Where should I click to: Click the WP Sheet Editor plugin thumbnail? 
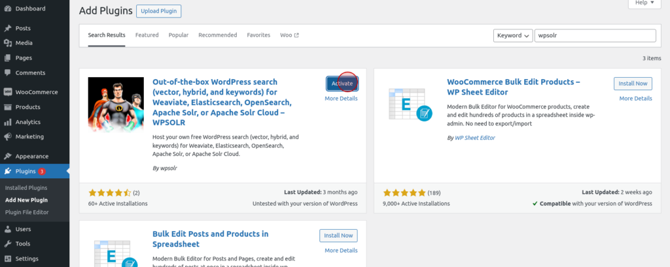click(x=410, y=105)
